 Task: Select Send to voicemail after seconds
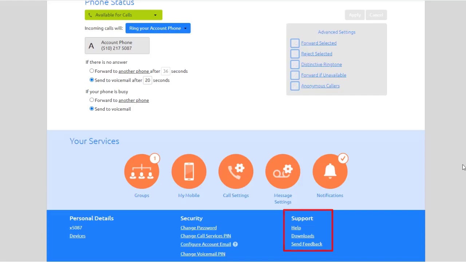(x=92, y=80)
